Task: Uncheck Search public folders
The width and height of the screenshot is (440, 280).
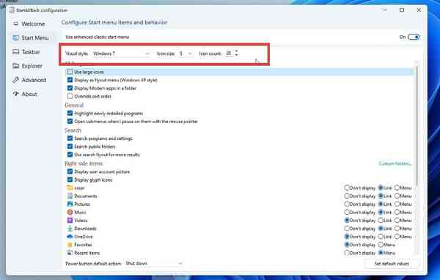Action: pyautogui.click(x=70, y=147)
